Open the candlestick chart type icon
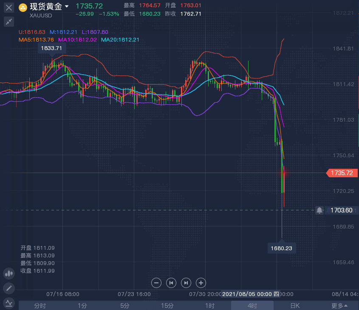The height and width of the screenshot is (310, 359). 8,274
